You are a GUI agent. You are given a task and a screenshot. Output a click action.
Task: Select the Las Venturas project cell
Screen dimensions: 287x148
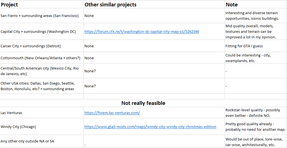[42, 113]
